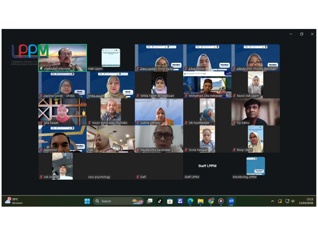The image size is (318, 238).
Task: Open Task View in the taskbar
Action: point(149,201)
